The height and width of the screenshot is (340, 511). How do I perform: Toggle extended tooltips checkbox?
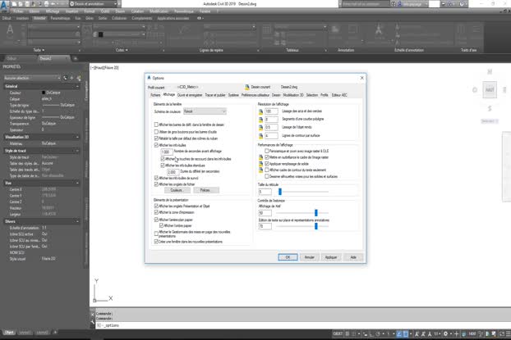[163, 165]
